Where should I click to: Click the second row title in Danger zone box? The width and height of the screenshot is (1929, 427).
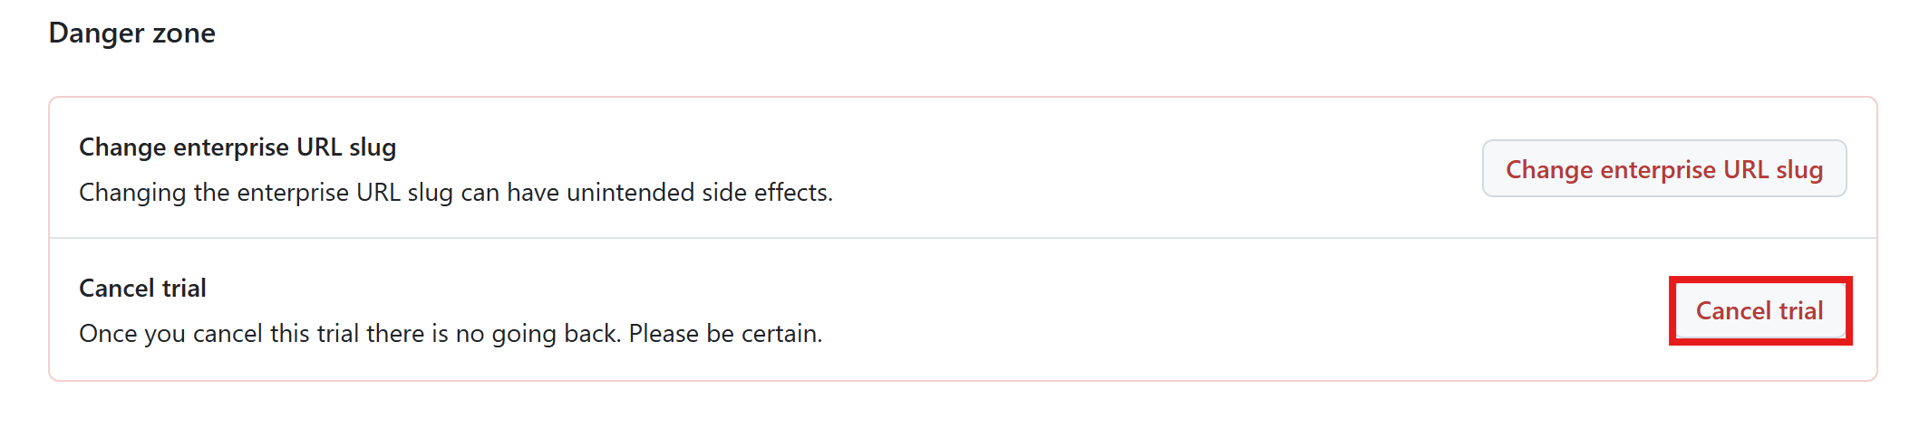142,289
